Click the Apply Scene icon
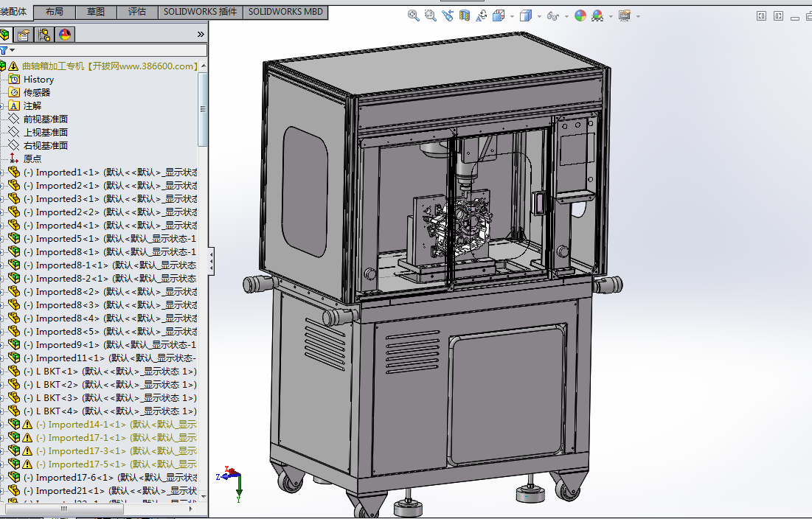Image resolution: width=812 pixels, height=519 pixels. pyautogui.click(x=596, y=15)
